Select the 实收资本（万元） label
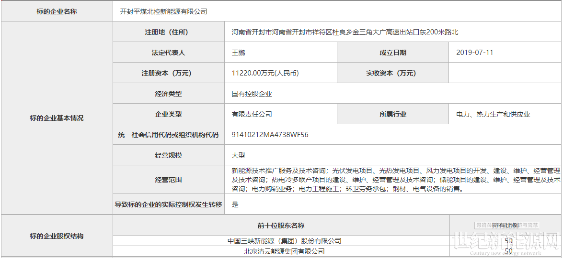The image size is (563, 258). click(x=393, y=73)
